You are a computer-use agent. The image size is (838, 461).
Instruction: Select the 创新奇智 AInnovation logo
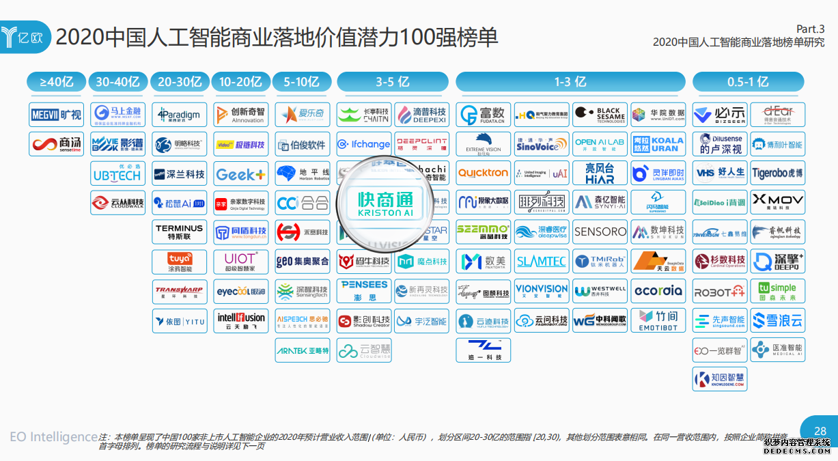(x=241, y=115)
